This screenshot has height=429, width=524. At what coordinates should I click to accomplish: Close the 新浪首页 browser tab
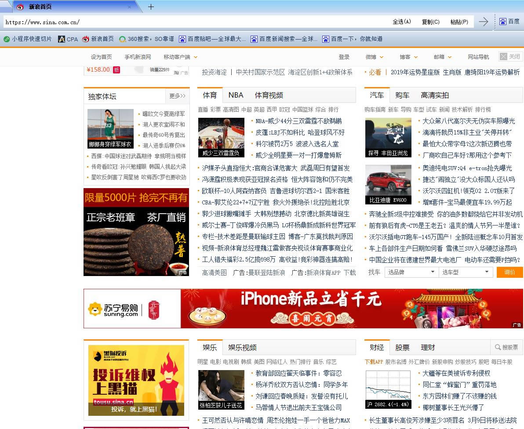point(129,7)
